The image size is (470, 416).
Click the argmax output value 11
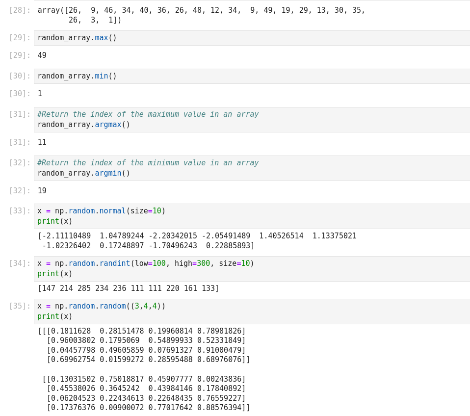click(42, 142)
